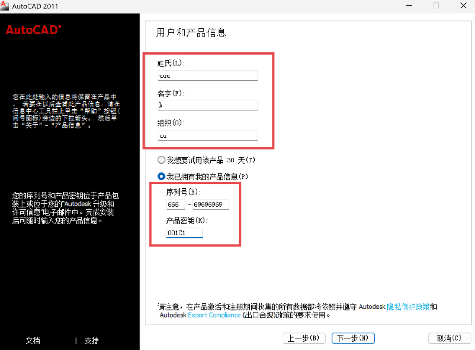Click the 名字(F) first name field
The image size is (475, 350).
pyautogui.click(x=208, y=105)
